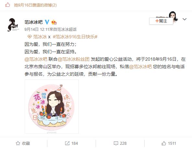Open 她9月16日讚過的微博(2) header

pos(35,5)
